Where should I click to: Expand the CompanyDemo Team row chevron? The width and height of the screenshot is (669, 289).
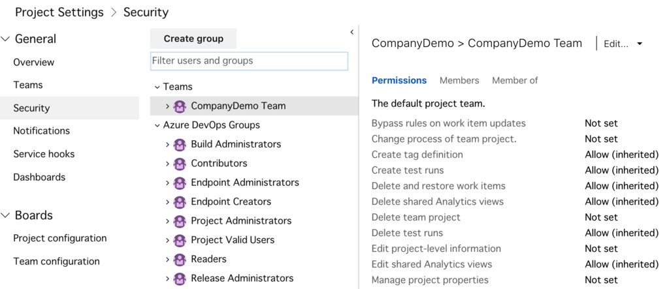point(168,106)
